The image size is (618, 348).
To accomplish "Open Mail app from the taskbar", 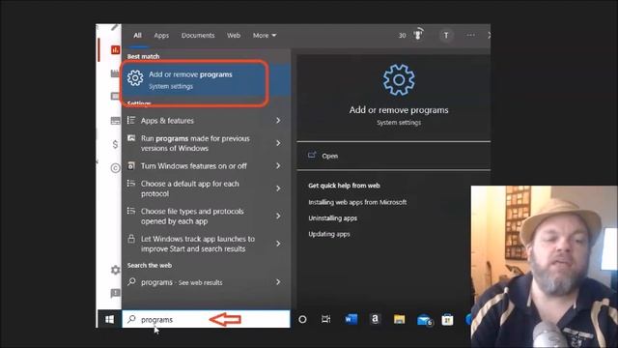I will pos(424,320).
